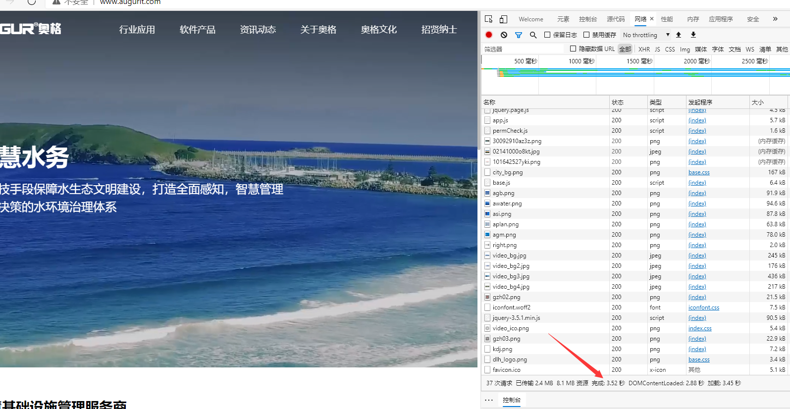Filter requests by XHR type
790x409 pixels.
(x=644, y=49)
